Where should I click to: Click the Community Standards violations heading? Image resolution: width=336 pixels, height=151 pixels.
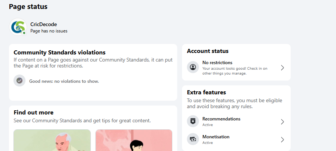60,53
